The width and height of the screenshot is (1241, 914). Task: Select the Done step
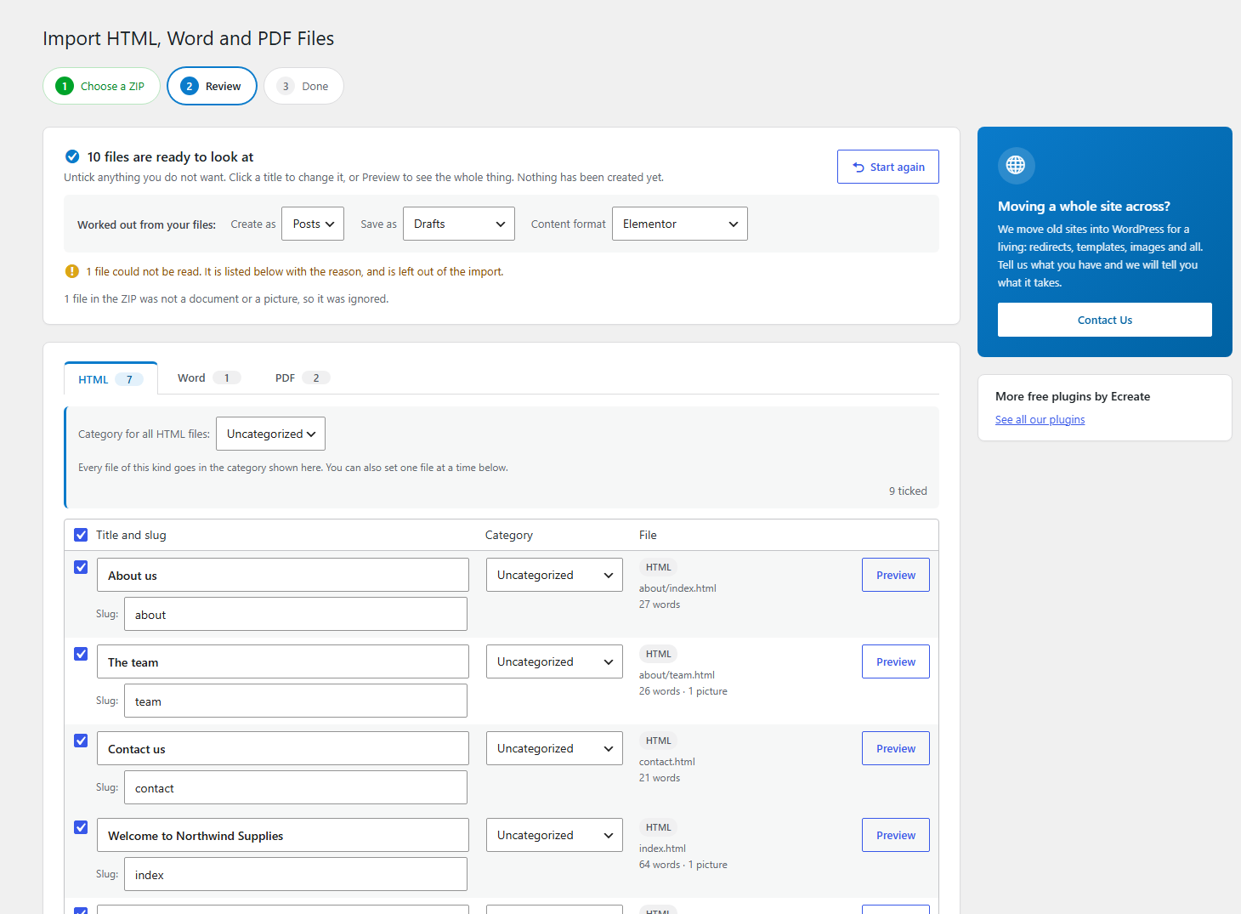(303, 86)
